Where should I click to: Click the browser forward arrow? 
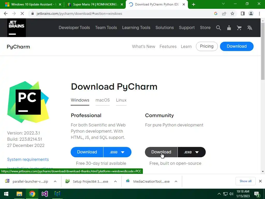pos(14,13)
